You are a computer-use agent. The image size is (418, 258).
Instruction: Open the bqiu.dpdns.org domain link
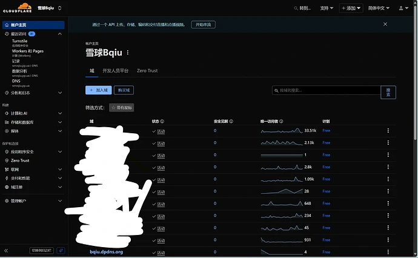tap(106, 252)
